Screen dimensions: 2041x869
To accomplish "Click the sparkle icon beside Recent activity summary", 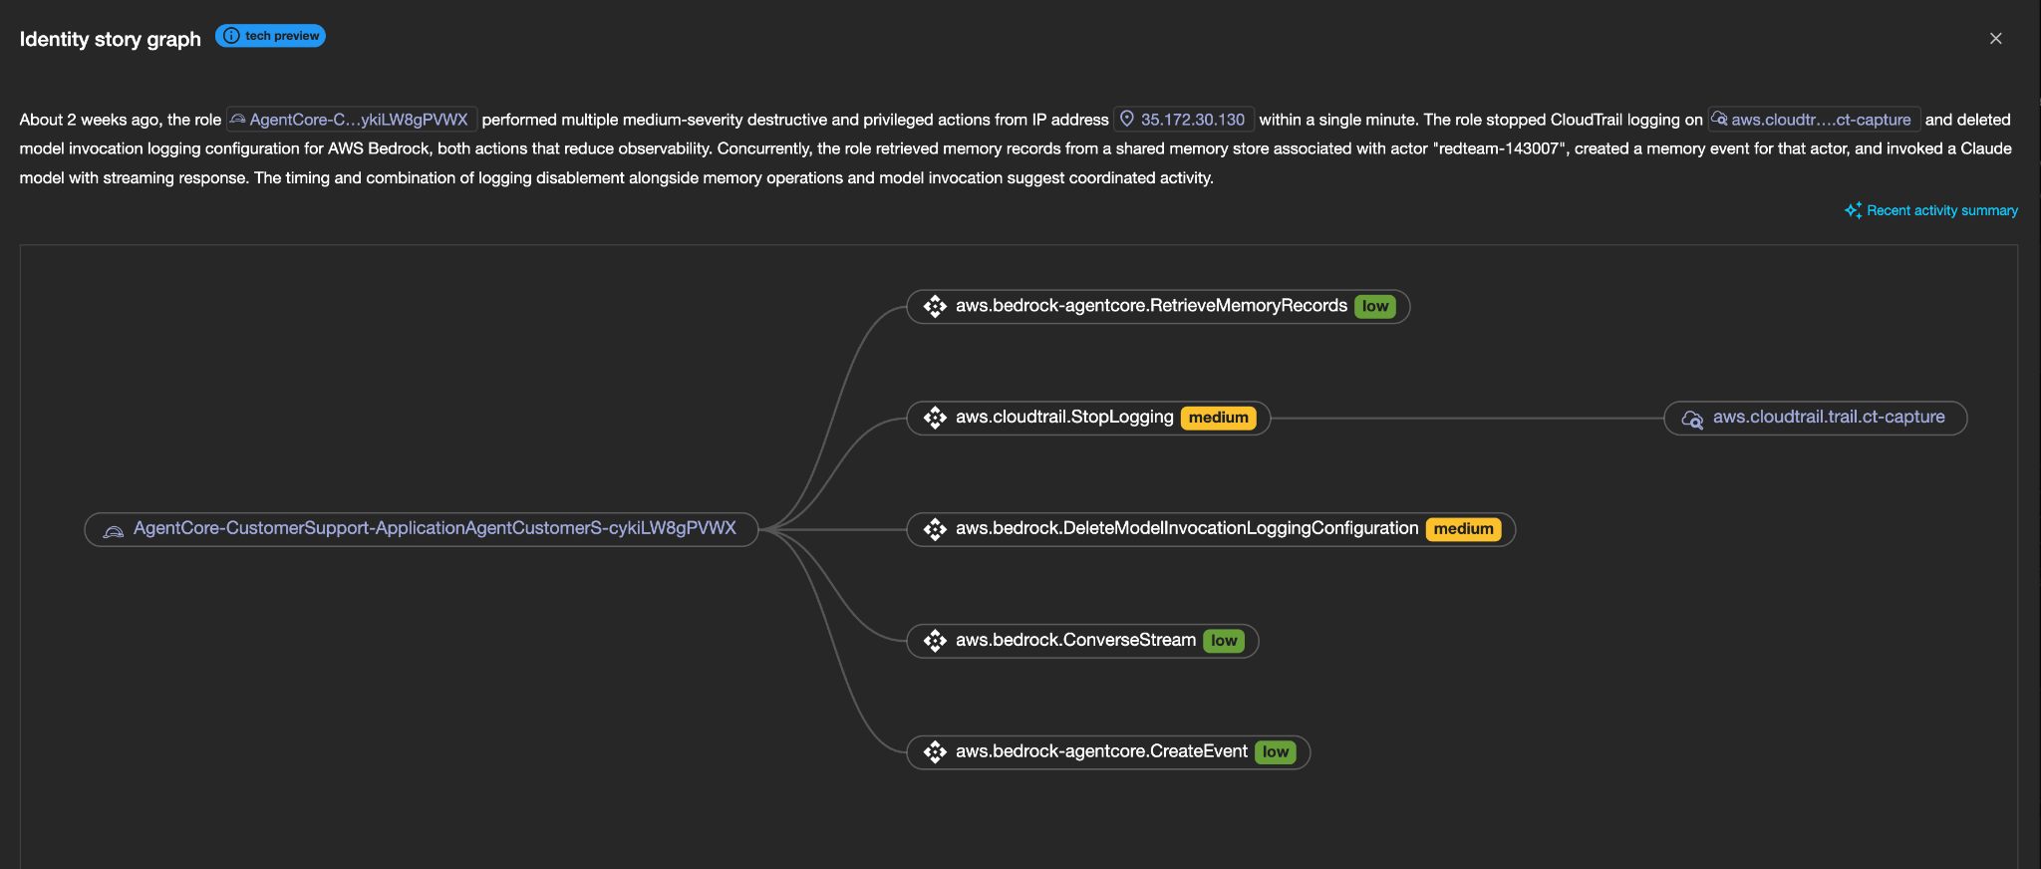I will point(1853,210).
